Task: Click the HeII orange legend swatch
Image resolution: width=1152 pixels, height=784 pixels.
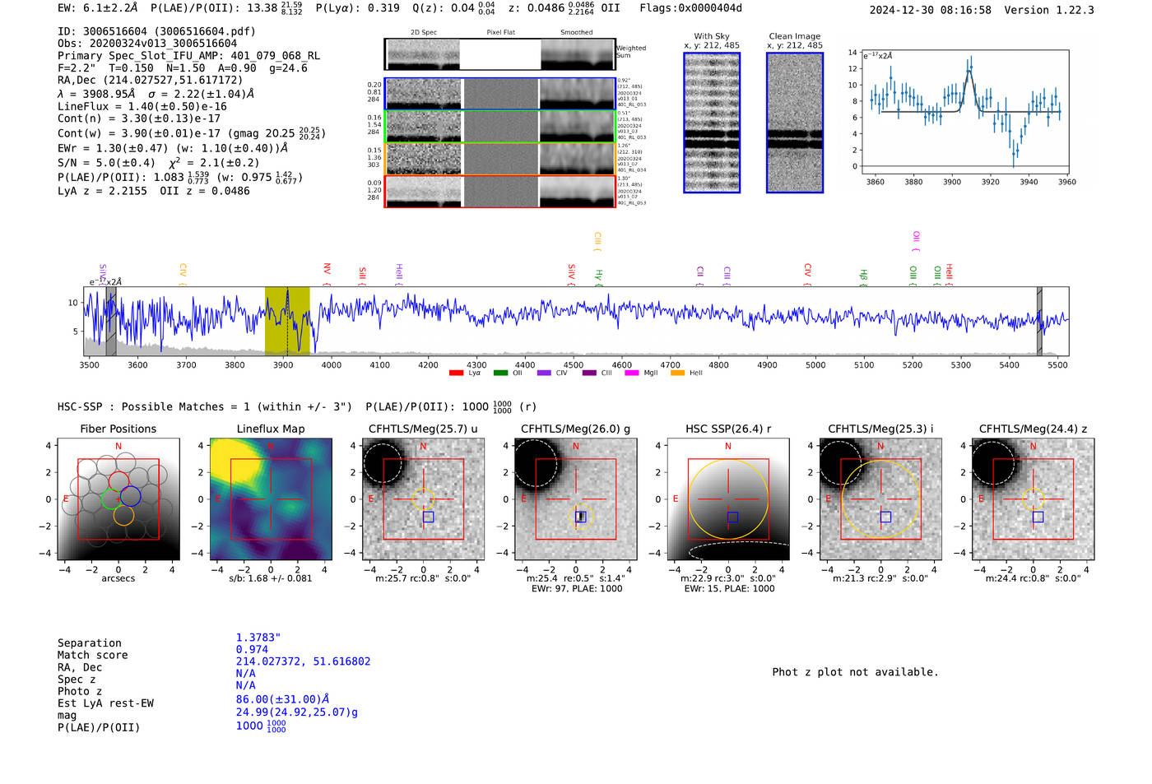Action: click(x=677, y=373)
